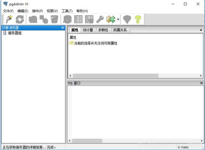Click the yellow icon beside no-properties message
The height and width of the screenshot is (150, 205).
[x=71, y=43]
